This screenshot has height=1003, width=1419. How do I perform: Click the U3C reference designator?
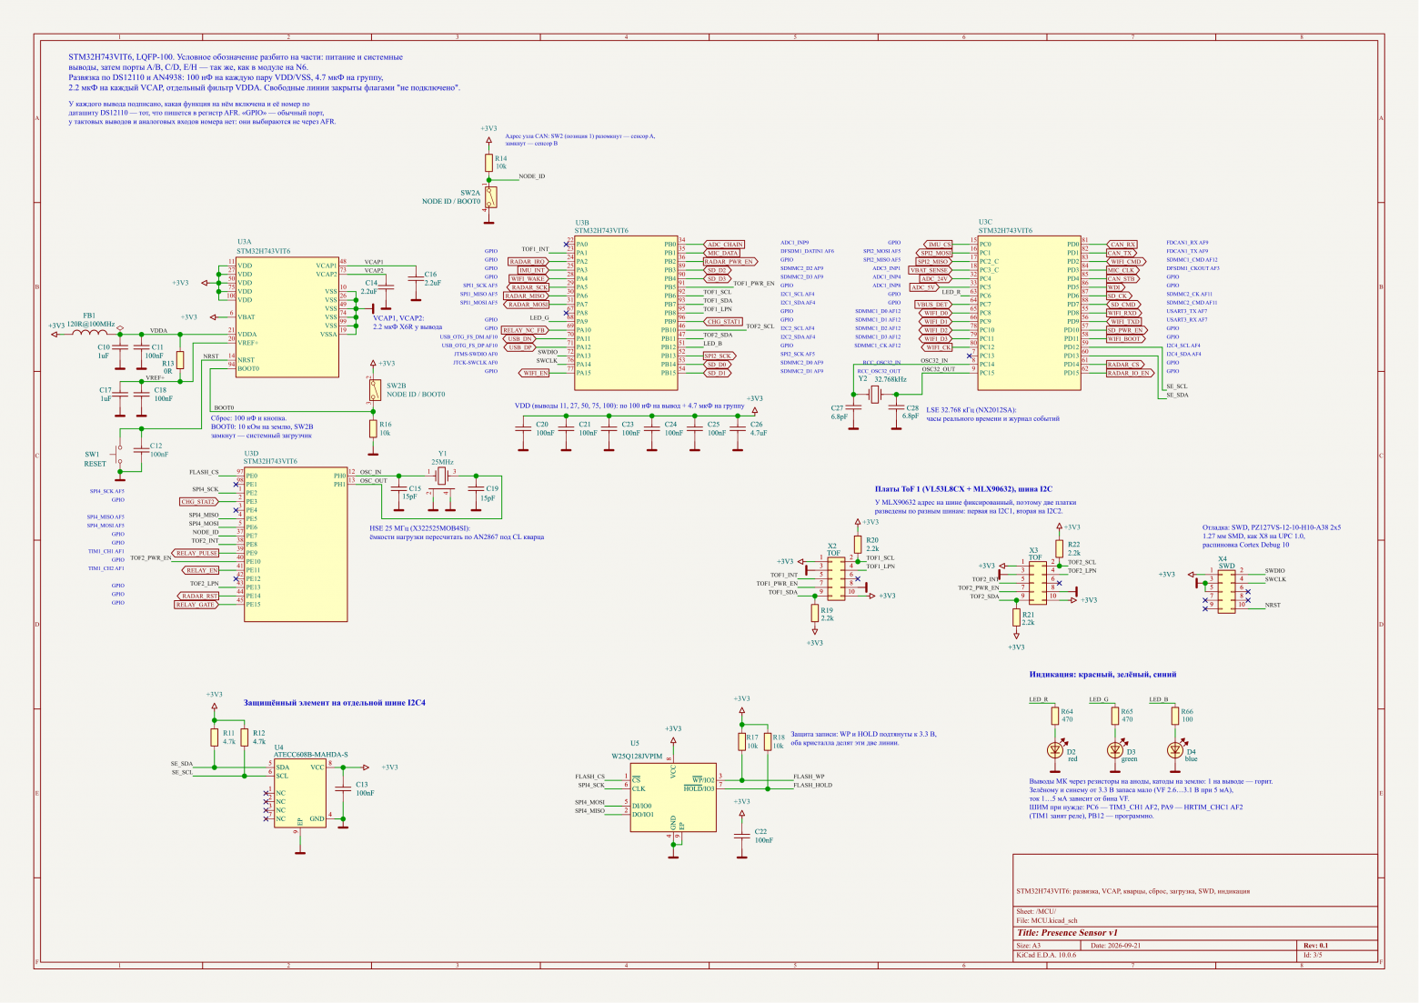coord(986,222)
